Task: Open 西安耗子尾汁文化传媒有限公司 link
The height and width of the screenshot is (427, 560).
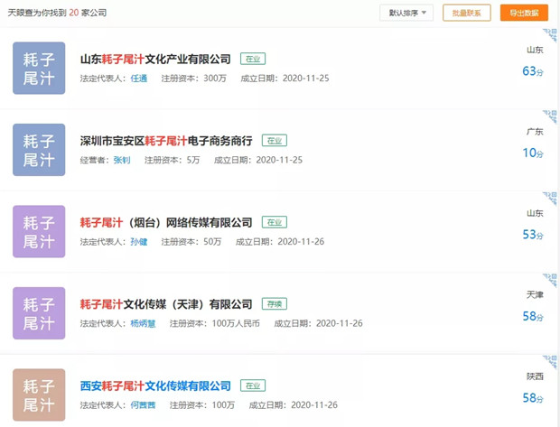Action: click(x=155, y=386)
